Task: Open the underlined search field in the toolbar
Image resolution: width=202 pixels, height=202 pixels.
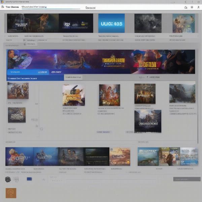Action: tap(51, 7)
